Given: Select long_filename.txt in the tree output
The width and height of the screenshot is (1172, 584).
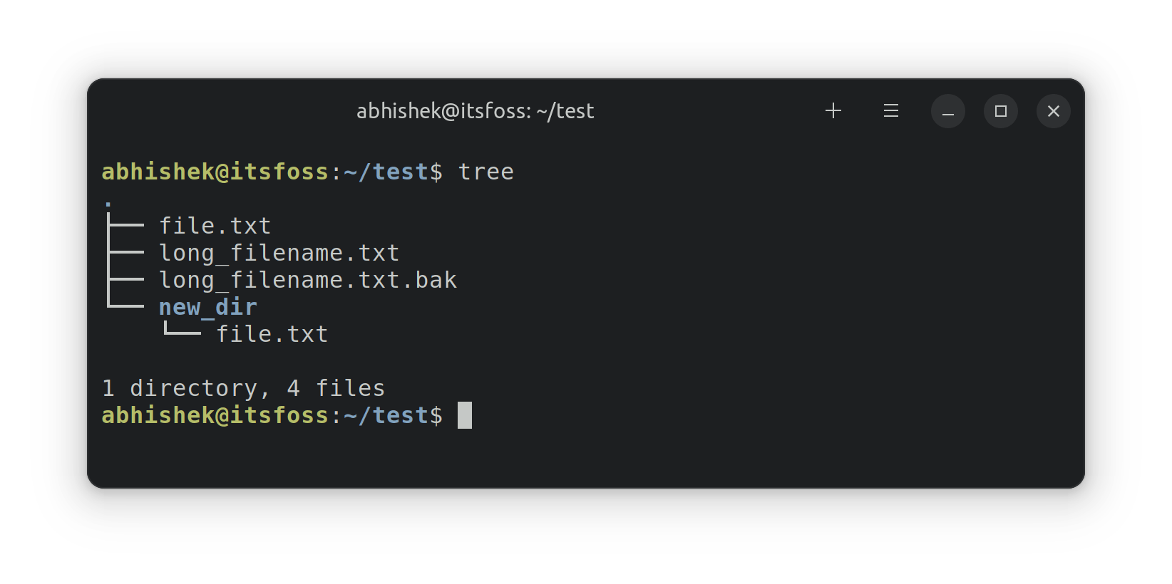Looking at the screenshot, I should tap(279, 252).
